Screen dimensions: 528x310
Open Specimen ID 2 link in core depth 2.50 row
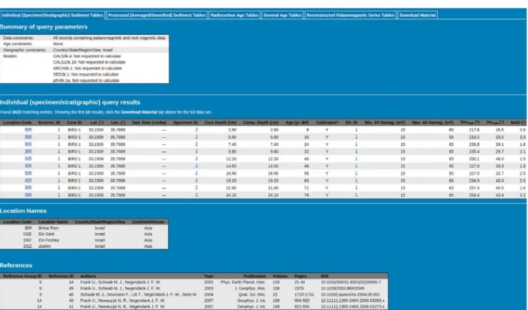click(x=196, y=129)
